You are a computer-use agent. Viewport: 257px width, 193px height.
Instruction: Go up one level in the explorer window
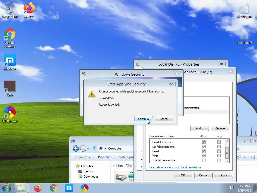95,148
